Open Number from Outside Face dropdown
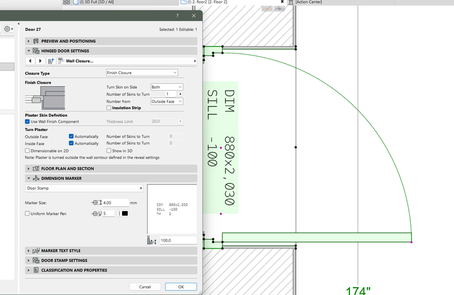The image size is (454, 295). coord(167,102)
